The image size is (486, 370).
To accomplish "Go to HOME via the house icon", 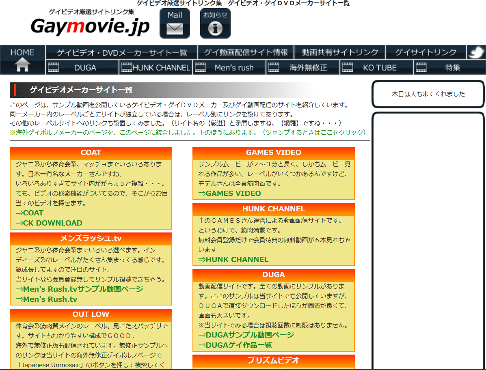I will click(22, 64).
